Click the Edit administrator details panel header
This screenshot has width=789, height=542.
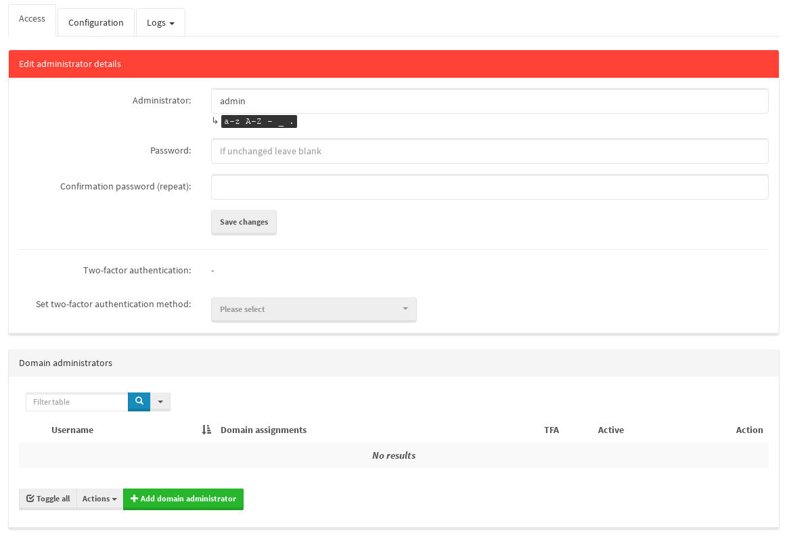(x=394, y=64)
